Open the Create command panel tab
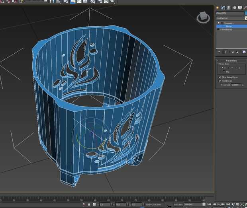247x208 pixels. coord(218,7)
